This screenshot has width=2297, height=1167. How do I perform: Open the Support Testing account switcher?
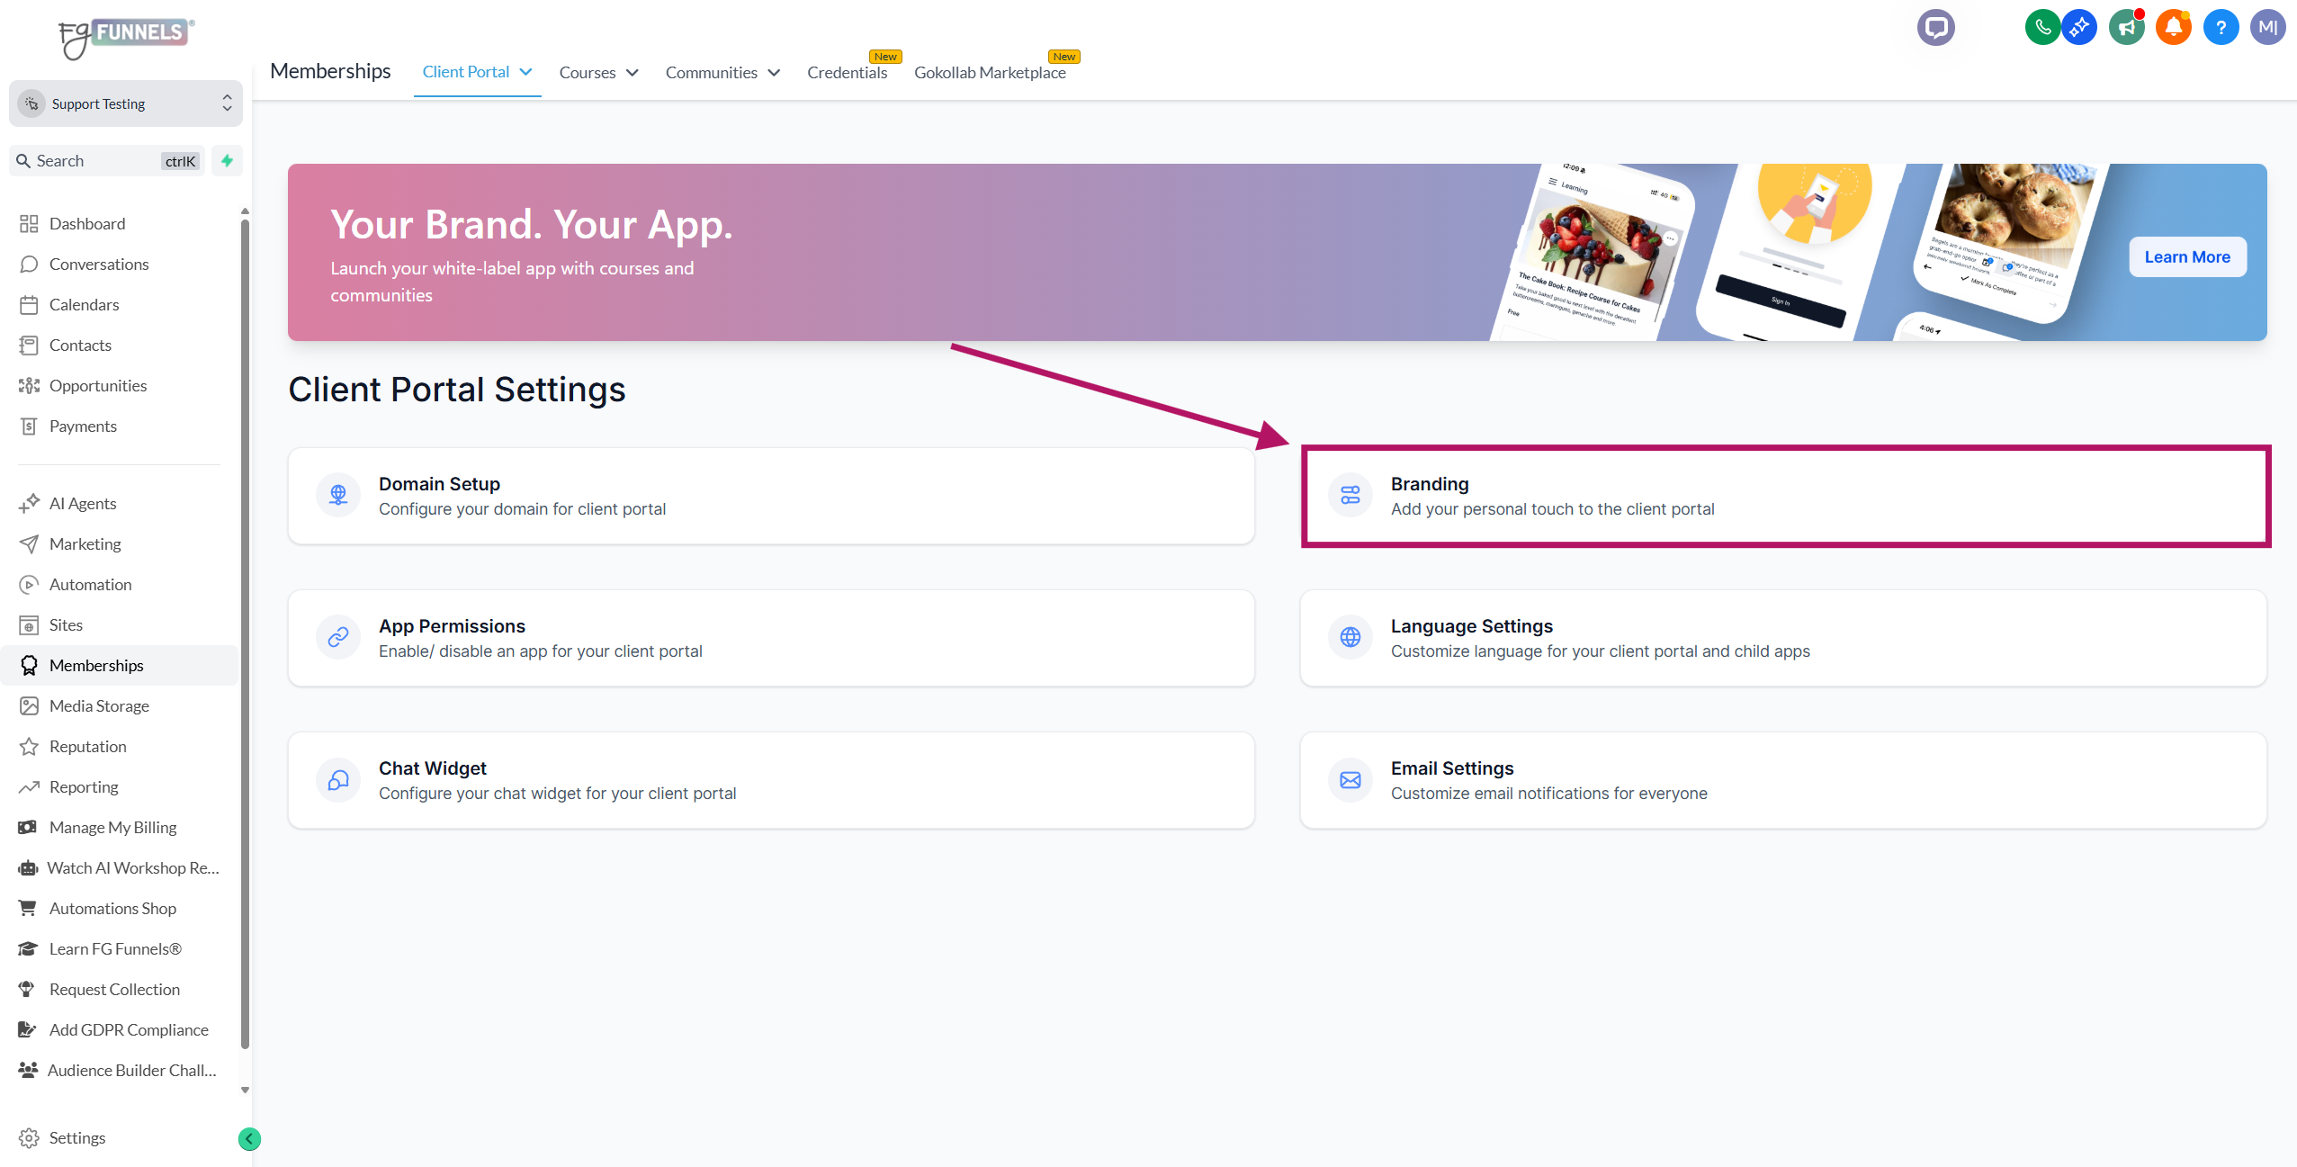pyautogui.click(x=126, y=104)
